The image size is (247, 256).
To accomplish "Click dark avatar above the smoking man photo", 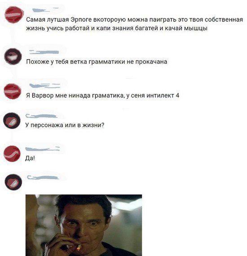I will click(x=13, y=182).
